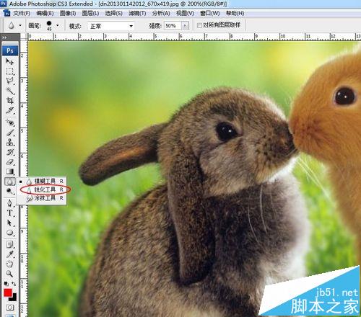Select the Hand tool
Screen dimensions: 361x317
point(9,264)
